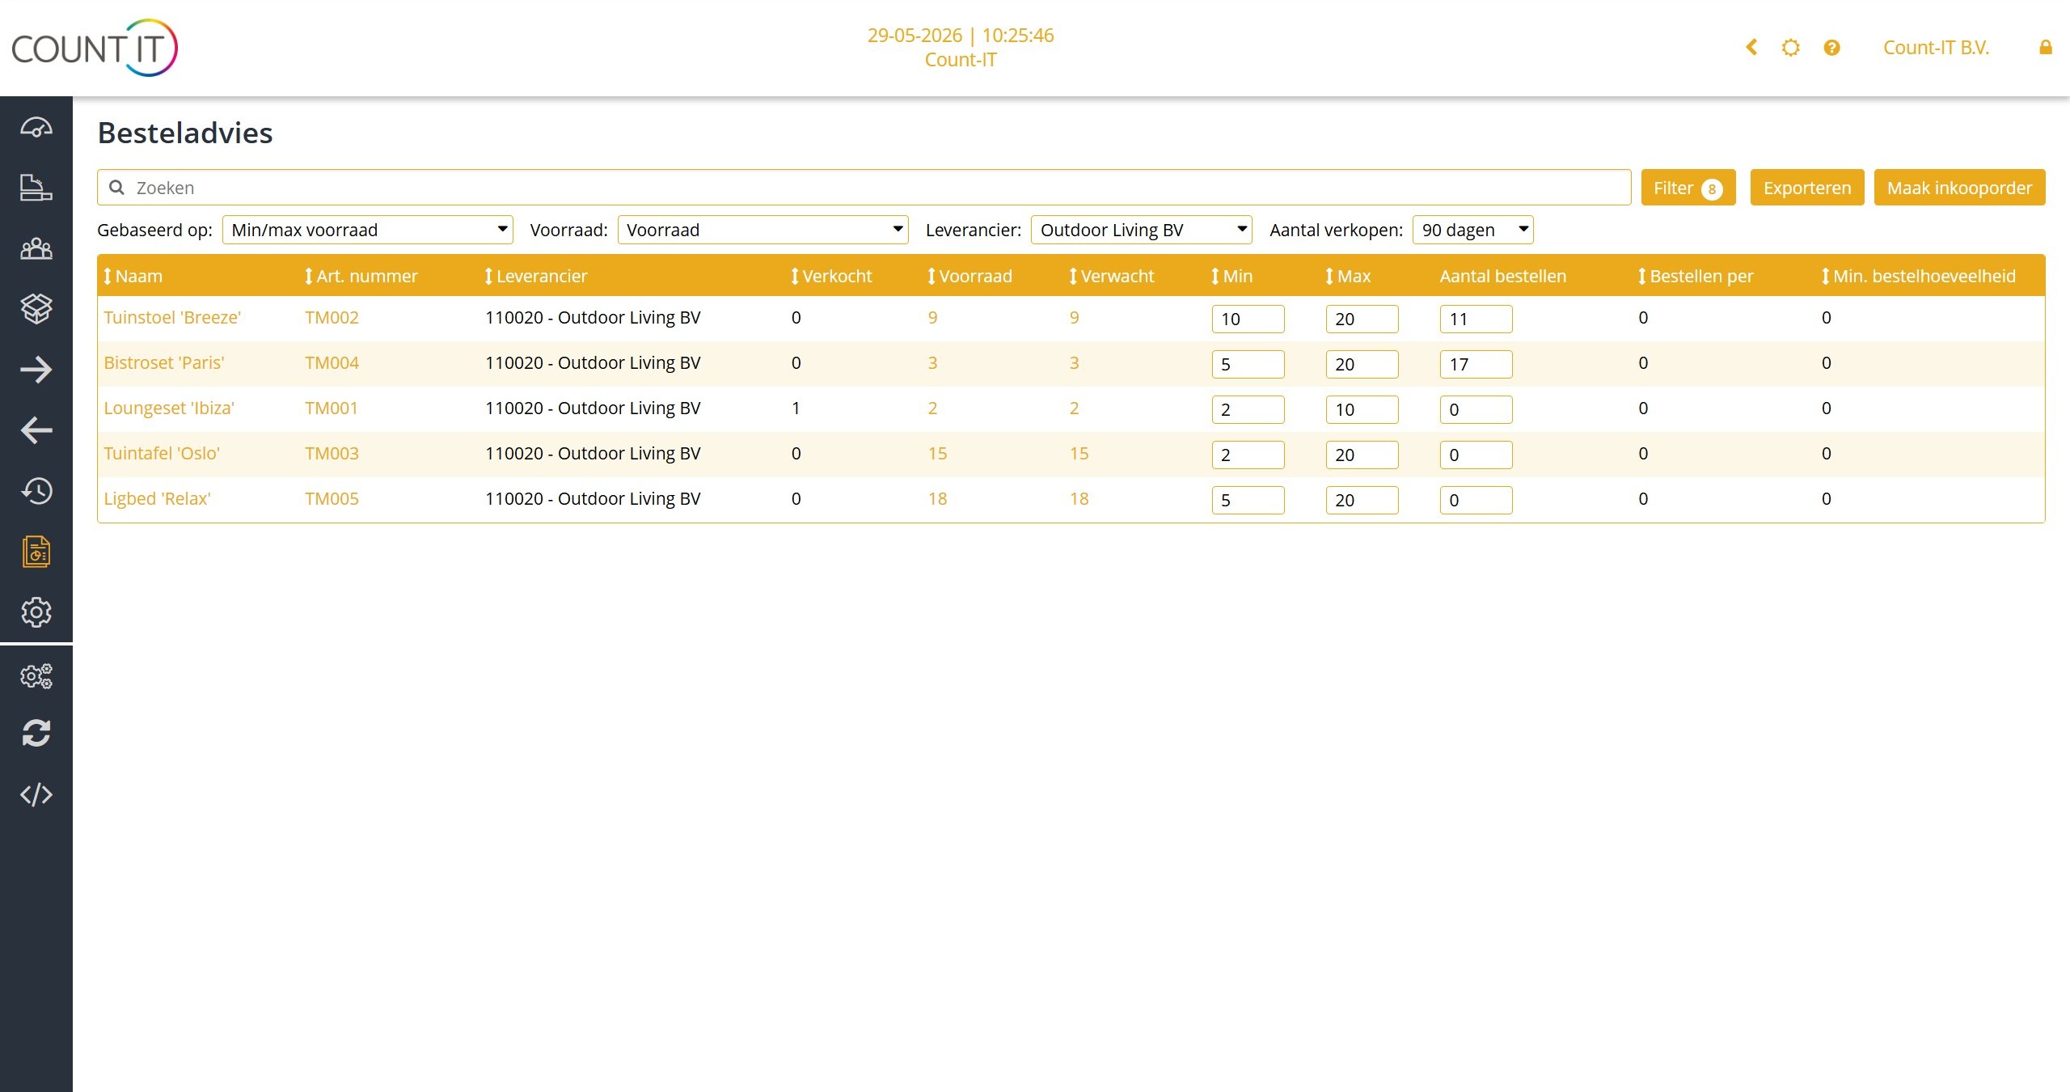Open the settings gear icon in sidebar
The width and height of the screenshot is (2070, 1092).
36,612
